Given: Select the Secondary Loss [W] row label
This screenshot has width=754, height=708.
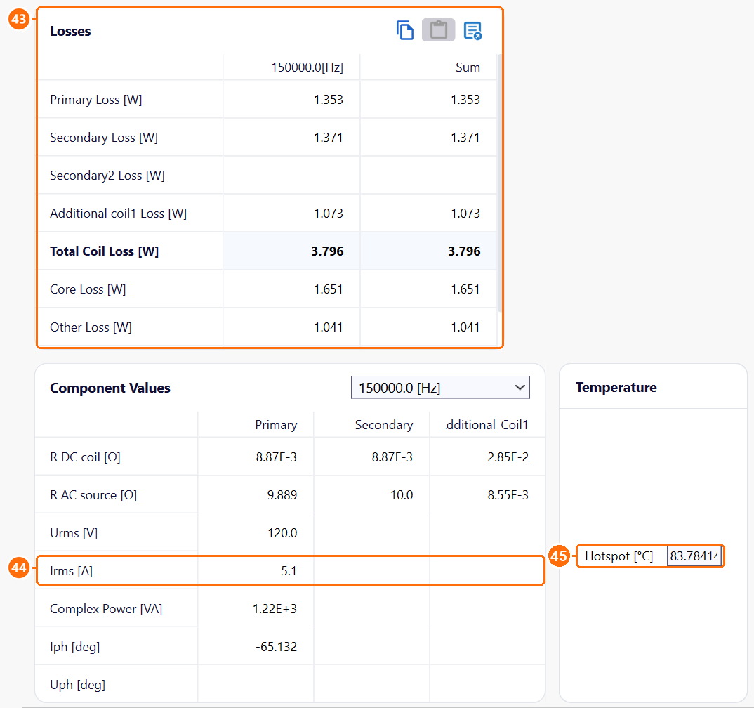Looking at the screenshot, I should pyautogui.click(x=104, y=138).
